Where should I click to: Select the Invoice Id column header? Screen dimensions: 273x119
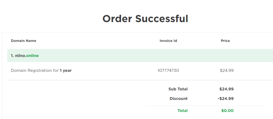(168, 41)
